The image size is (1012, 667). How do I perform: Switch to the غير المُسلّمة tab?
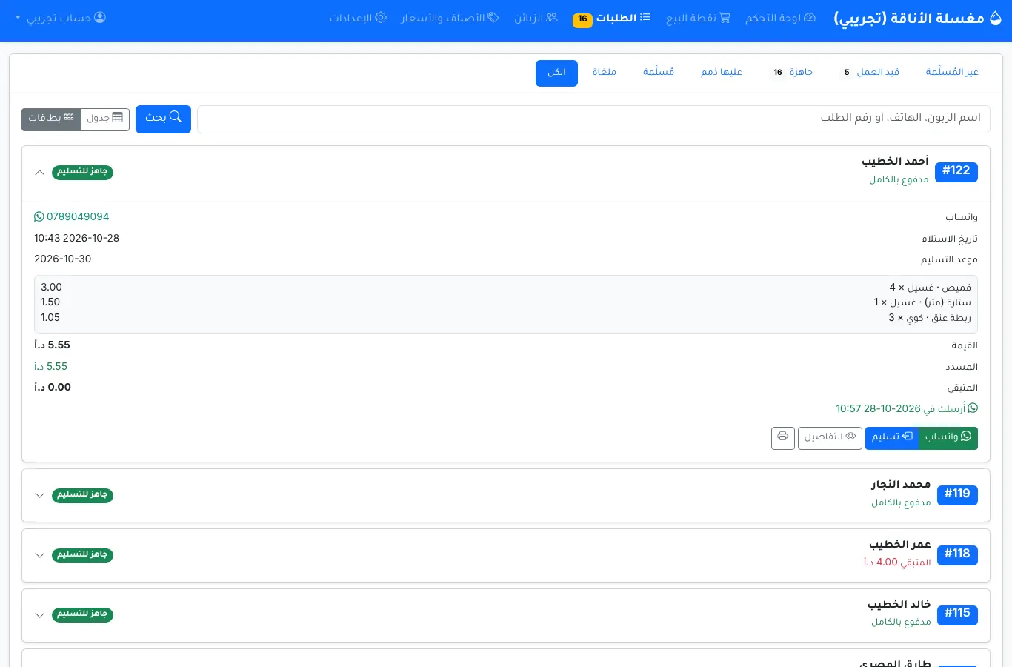[952, 72]
